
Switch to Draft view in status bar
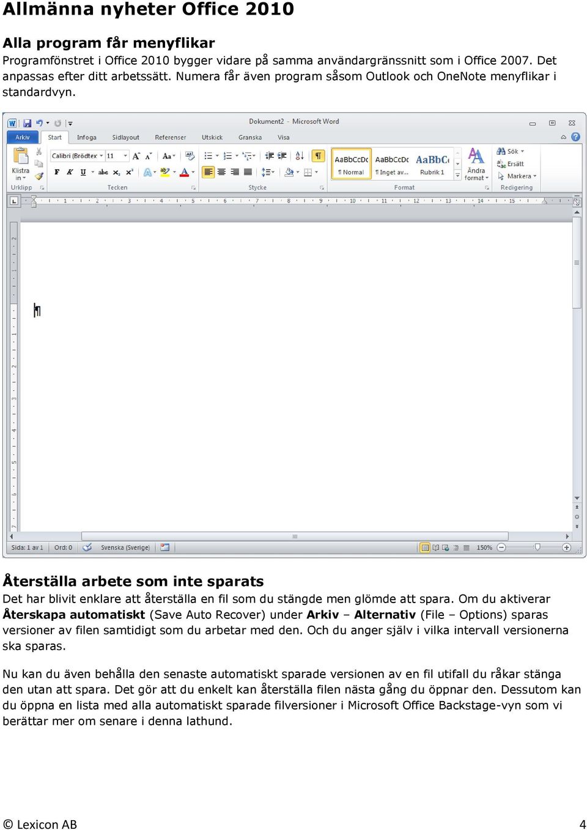tap(467, 547)
